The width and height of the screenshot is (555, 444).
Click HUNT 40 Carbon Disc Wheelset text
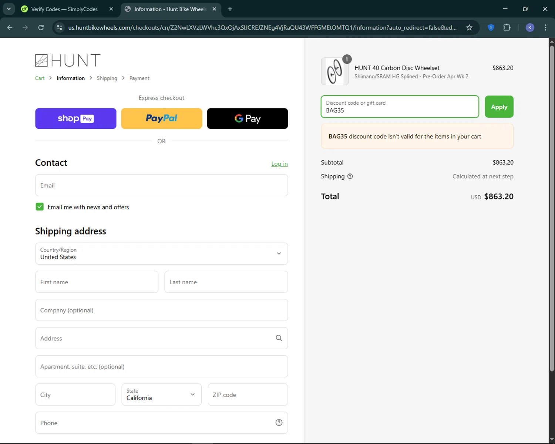tap(397, 68)
